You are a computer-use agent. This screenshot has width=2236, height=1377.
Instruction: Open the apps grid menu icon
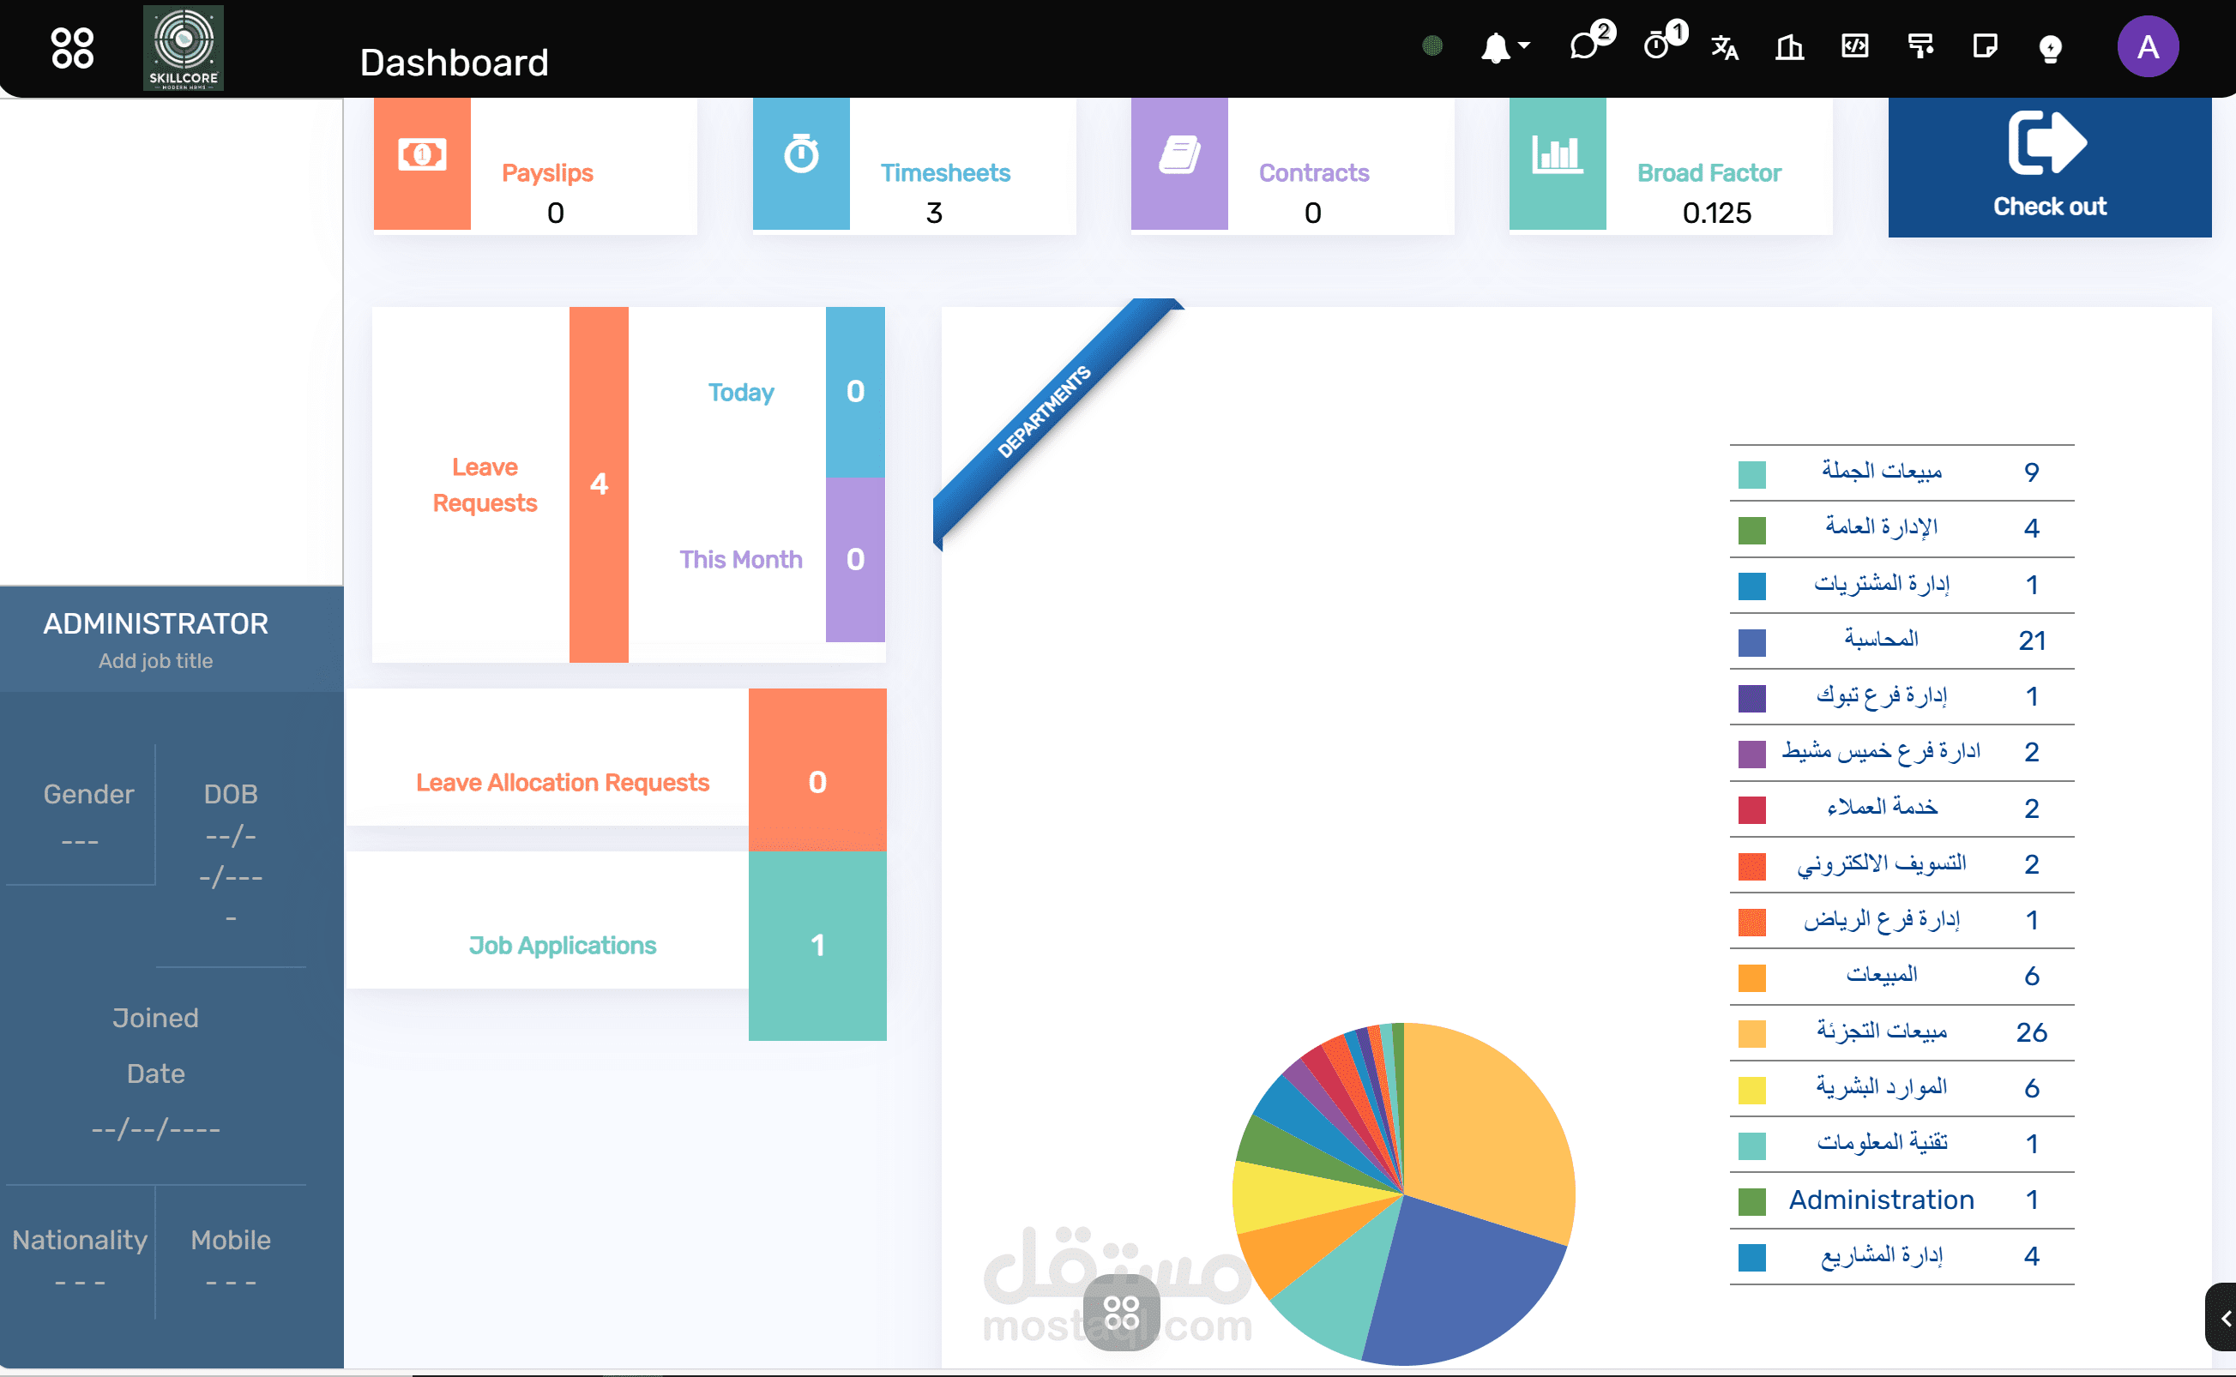pos(72,47)
